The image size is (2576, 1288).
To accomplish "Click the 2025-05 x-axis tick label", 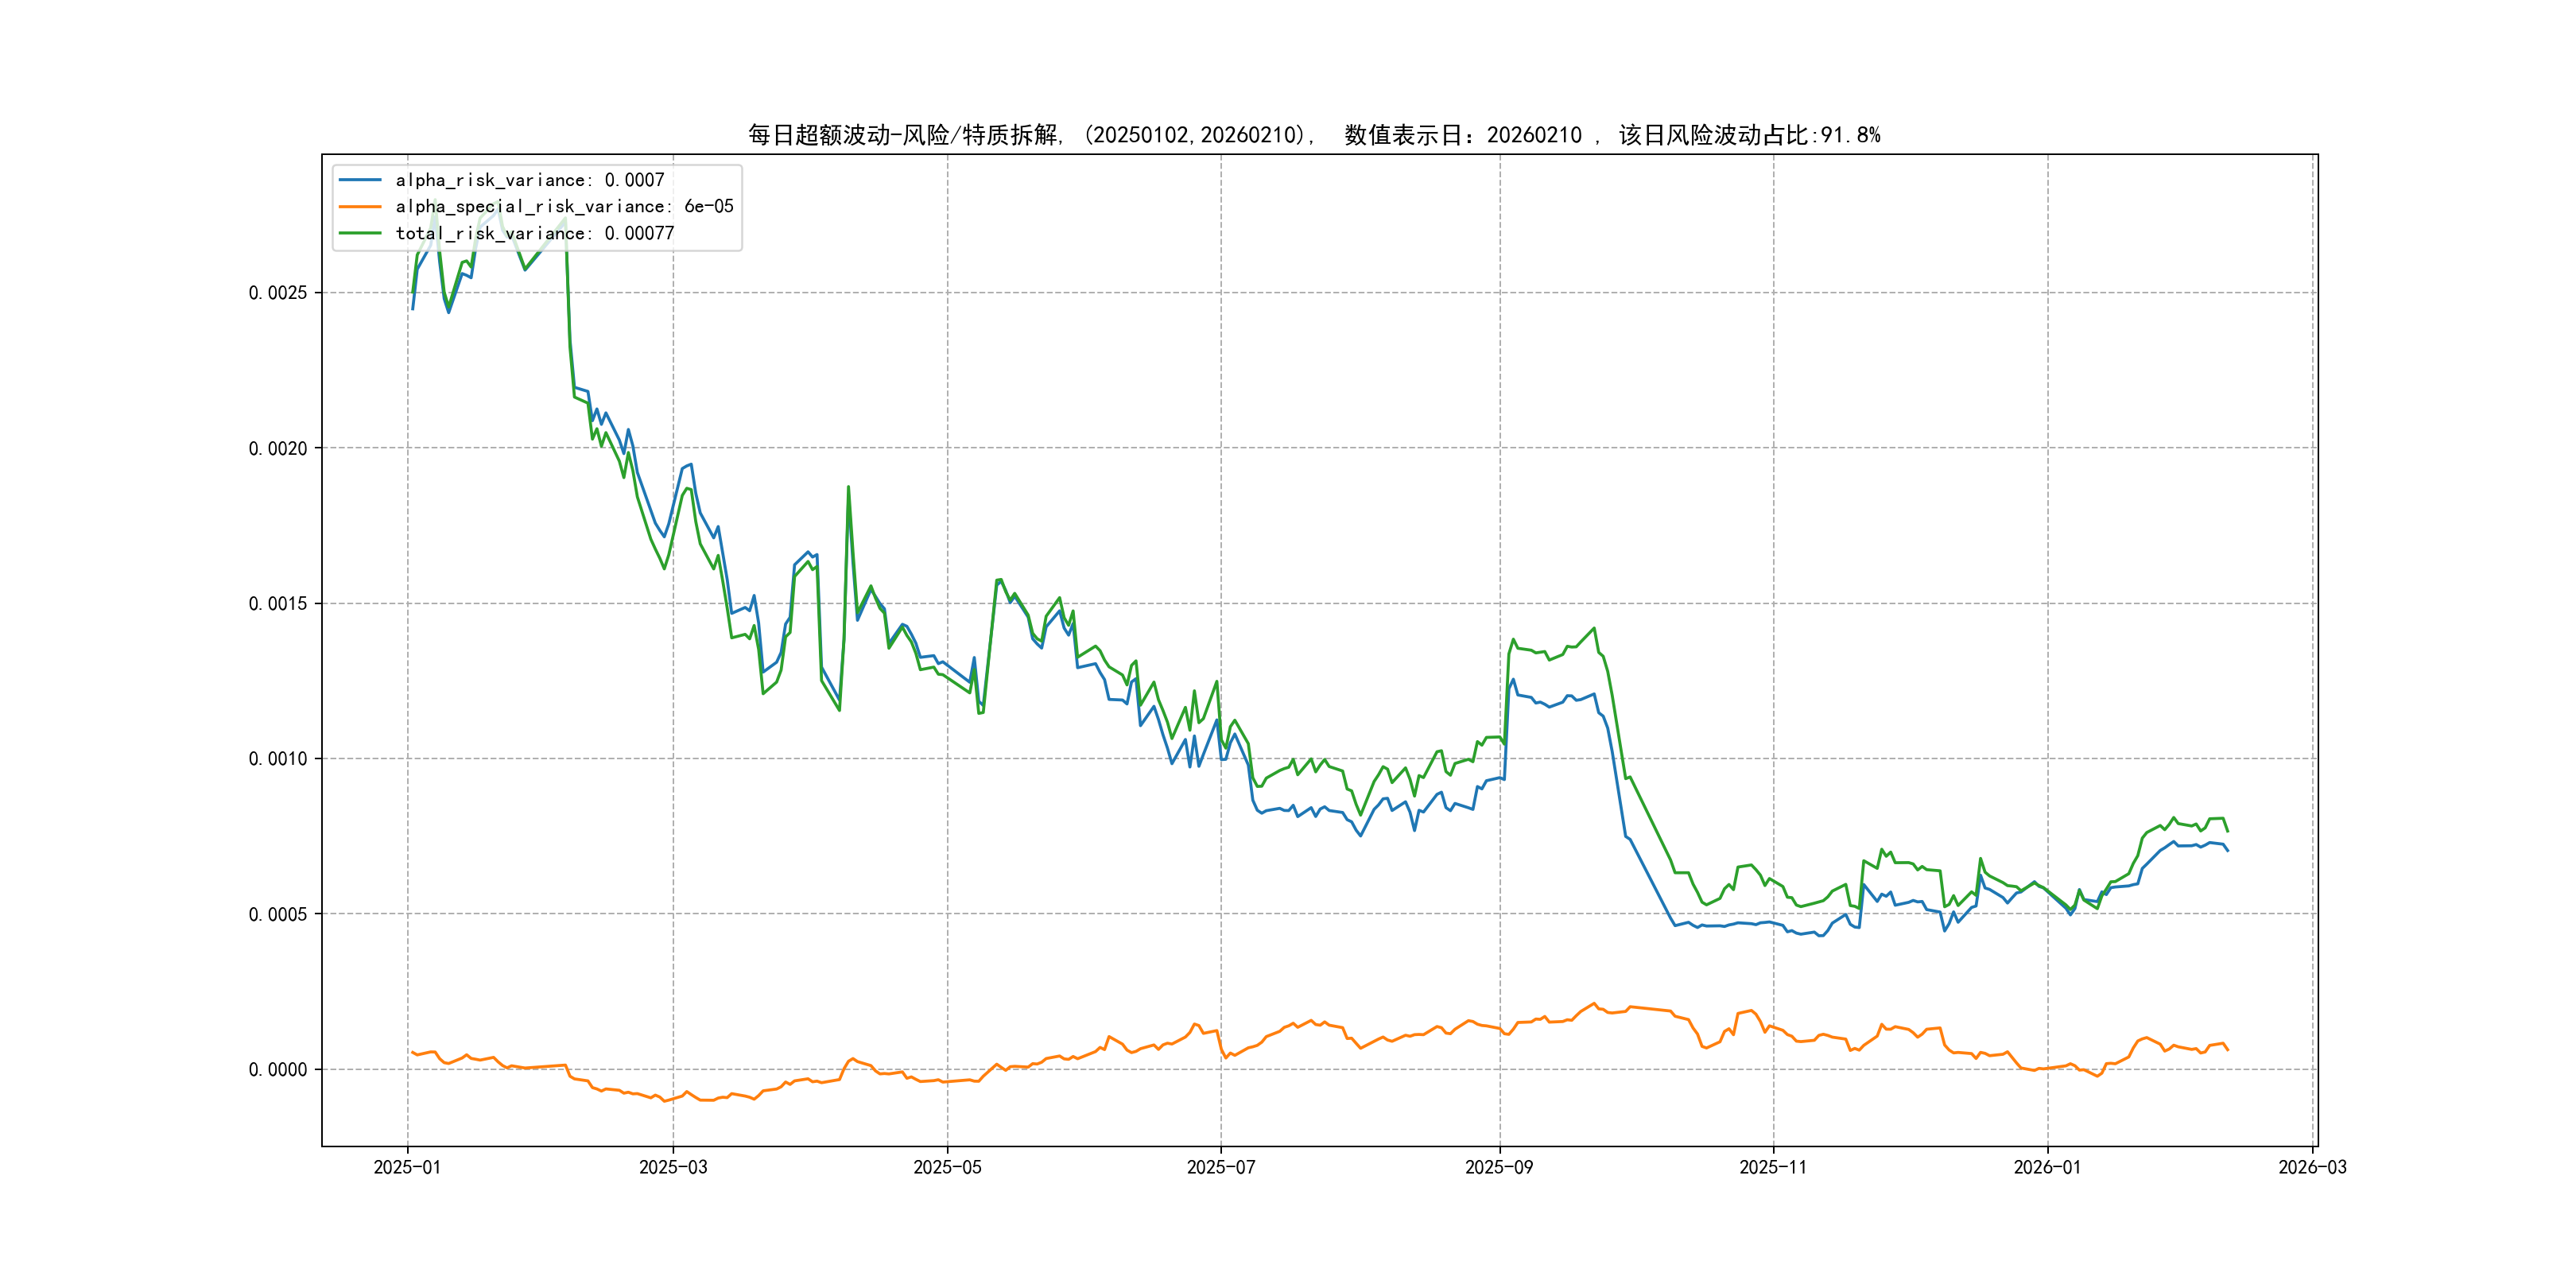I will pos(947,1167).
